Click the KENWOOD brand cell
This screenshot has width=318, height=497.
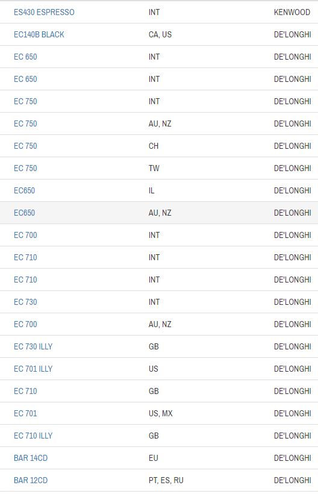(x=292, y=12)
